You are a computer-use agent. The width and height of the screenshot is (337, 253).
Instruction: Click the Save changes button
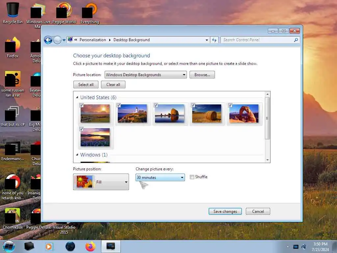pos(225,211)
